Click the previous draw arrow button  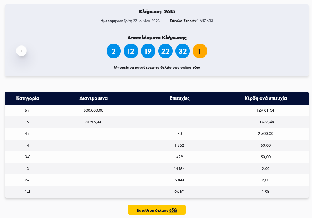[x=21, y=51]
